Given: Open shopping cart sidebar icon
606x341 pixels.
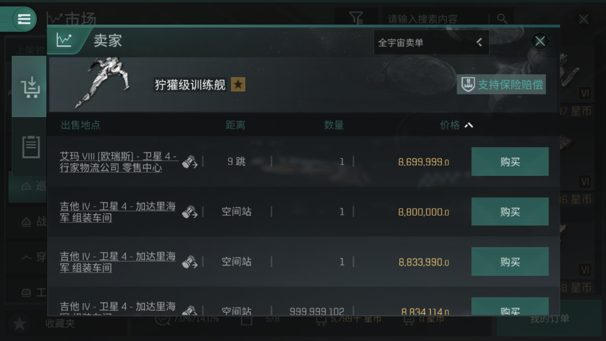Looking at the screenshot, I should [30, 87].
